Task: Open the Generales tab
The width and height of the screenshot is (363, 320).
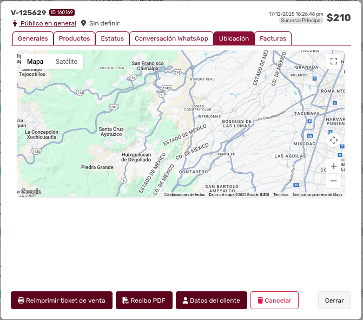Action: click(x=32, y=38)
